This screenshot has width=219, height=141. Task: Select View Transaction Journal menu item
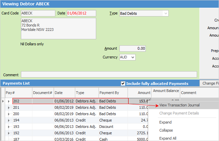pyautogui.click(x=179, y=105)
